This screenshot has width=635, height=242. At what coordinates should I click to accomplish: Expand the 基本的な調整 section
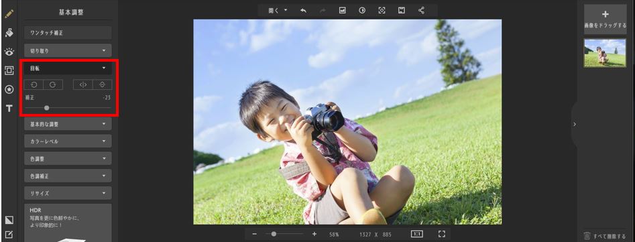coord(68,124)
